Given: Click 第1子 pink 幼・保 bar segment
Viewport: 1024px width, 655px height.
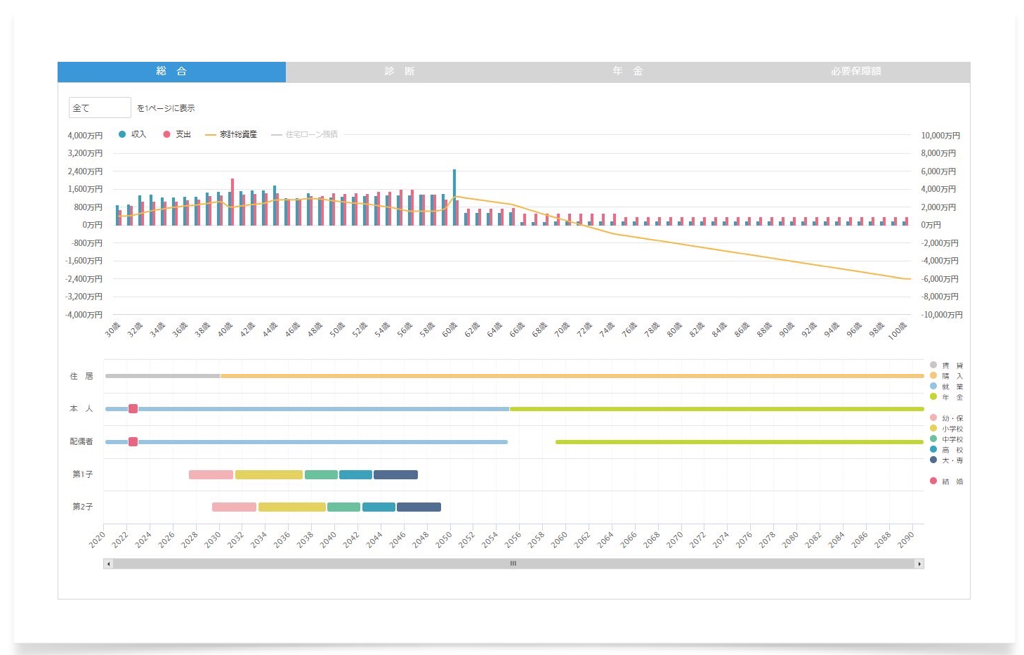Looking at the screenshot, I should 211,475.
